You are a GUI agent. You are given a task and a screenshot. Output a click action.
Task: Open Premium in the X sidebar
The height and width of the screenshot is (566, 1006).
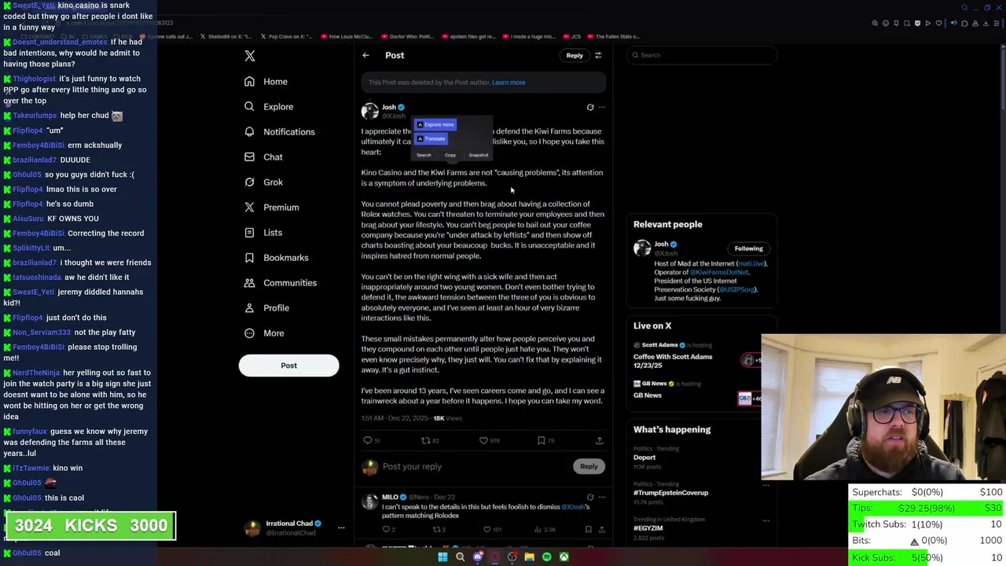coord(271,208)
